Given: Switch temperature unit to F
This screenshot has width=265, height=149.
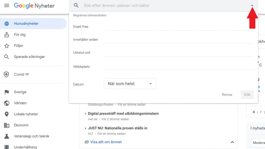Looking at the screenshot, I should pos(261,112).
